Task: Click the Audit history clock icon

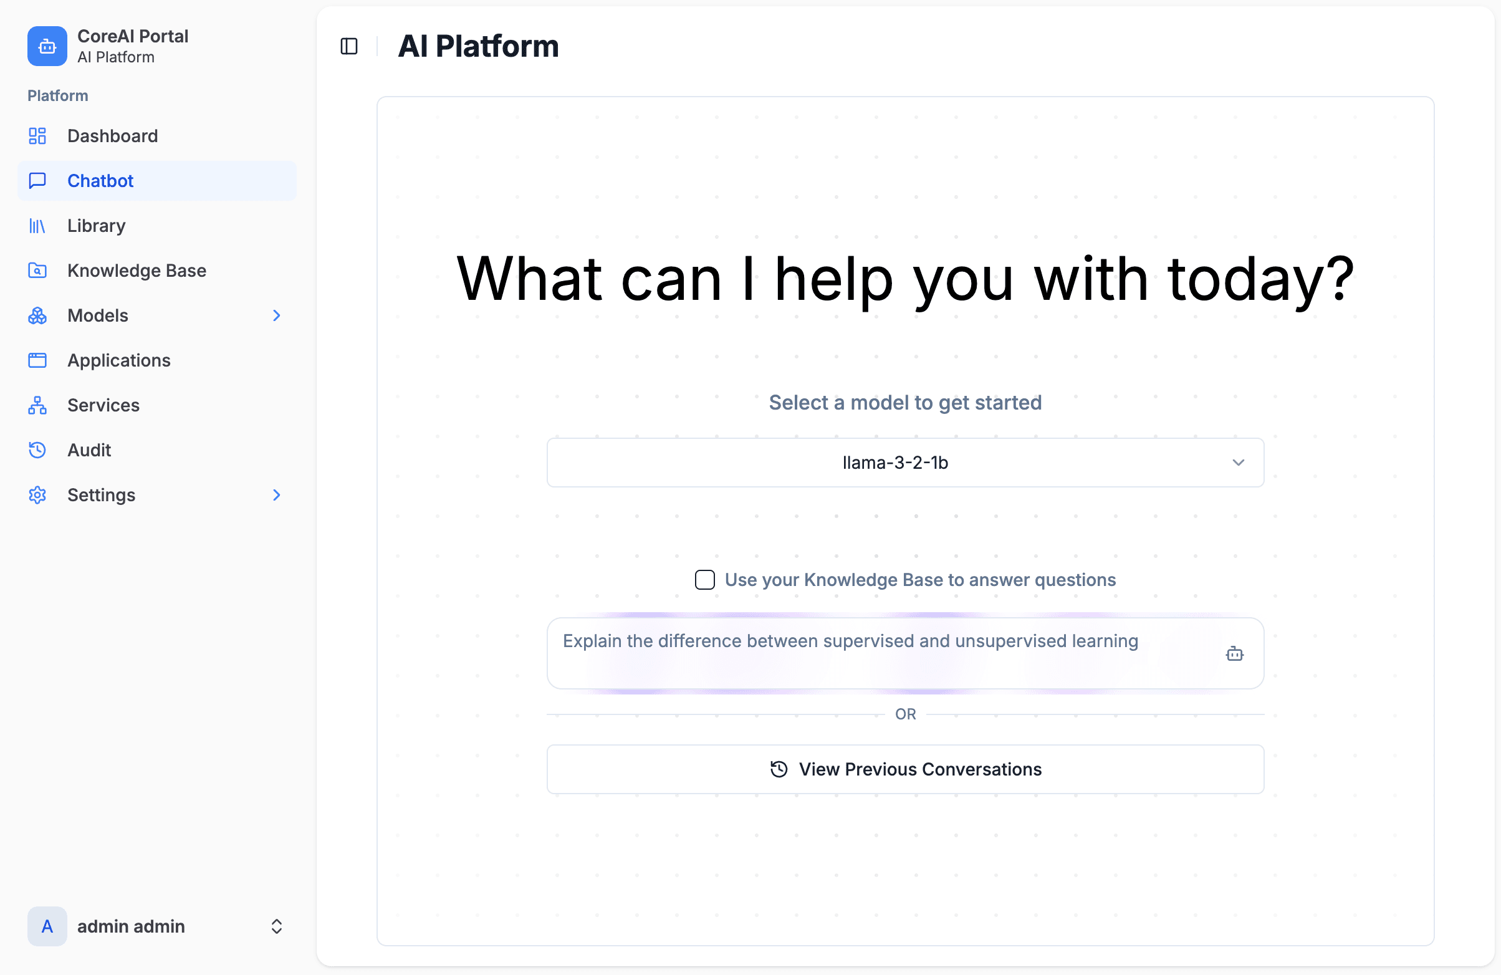Action: [x=37, y=449]
